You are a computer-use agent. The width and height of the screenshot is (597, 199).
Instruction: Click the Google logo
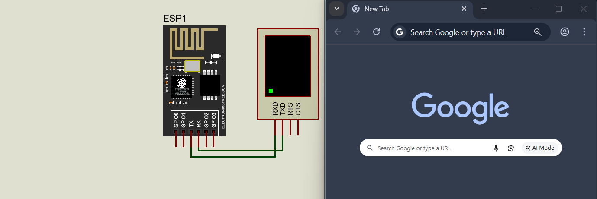460,108
